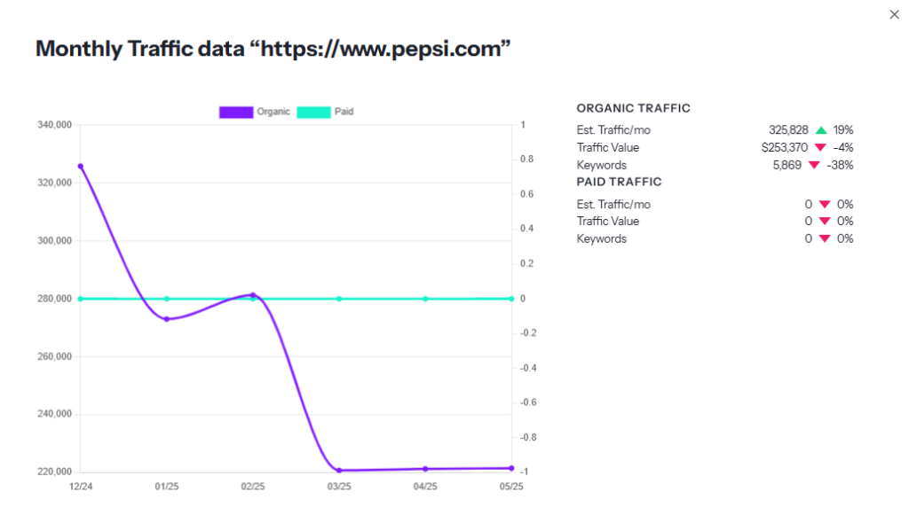909x523 pixels.
Task: Expand the ORGANIC TRAFFIC section header
Action: pyautogui.click(x=633, y=107)
